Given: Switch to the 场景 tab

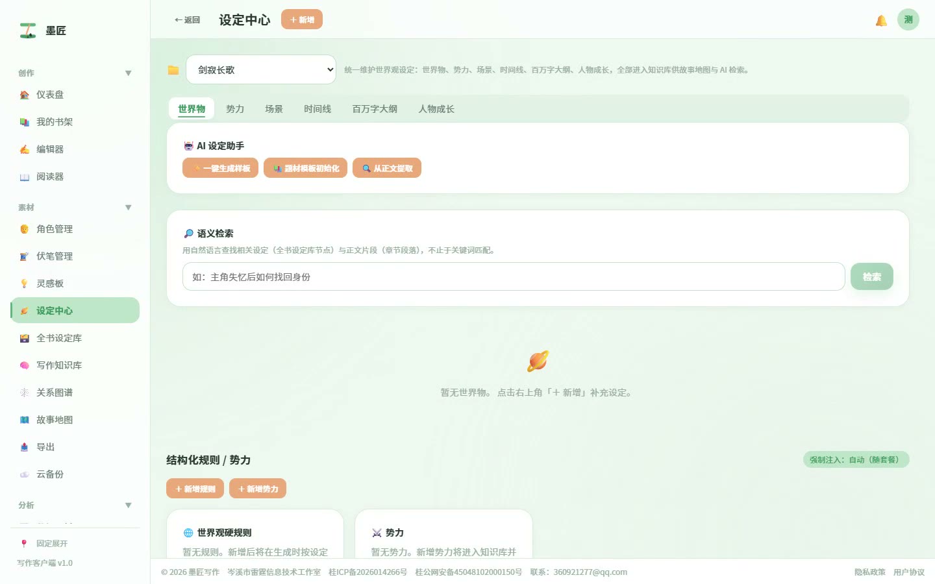Looking at the screenshot, I should click(274, 109).
